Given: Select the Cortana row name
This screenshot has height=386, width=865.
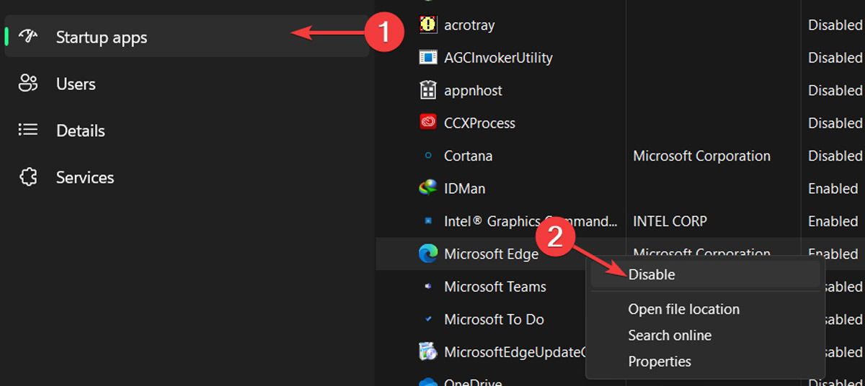Looking at the screenshot, I should (x=468, y=156).
